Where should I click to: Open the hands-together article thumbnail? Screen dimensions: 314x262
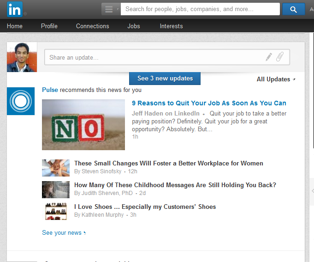pyautogui.click(x=56, y=168)
